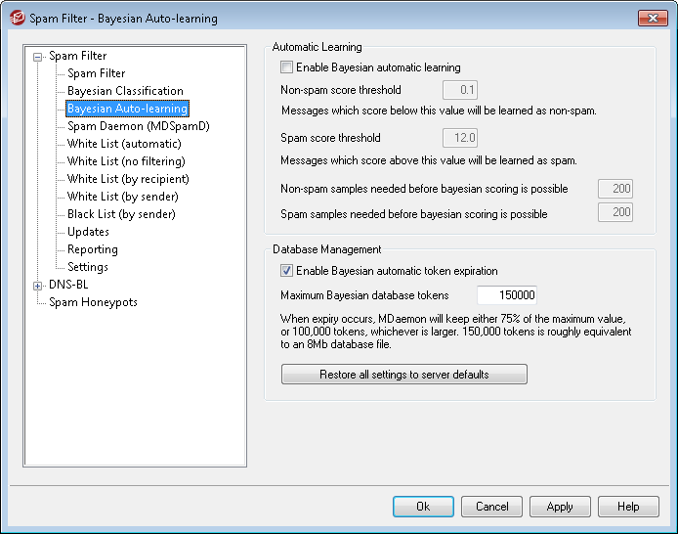Open Spam Honeypots in the tree

[x=93, y=302]
